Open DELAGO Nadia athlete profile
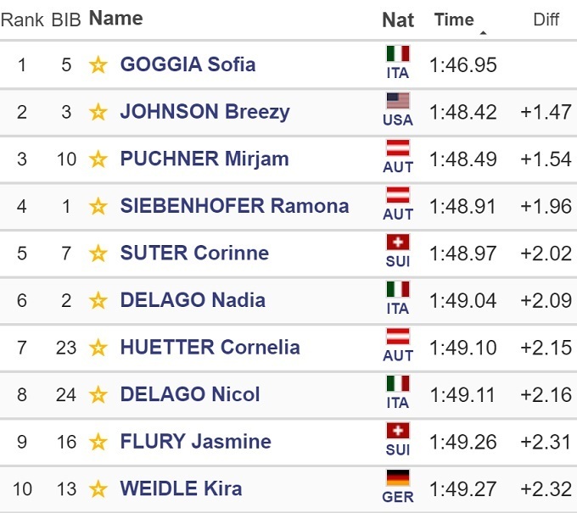This screenshot has width=577, height=513. 193,300
